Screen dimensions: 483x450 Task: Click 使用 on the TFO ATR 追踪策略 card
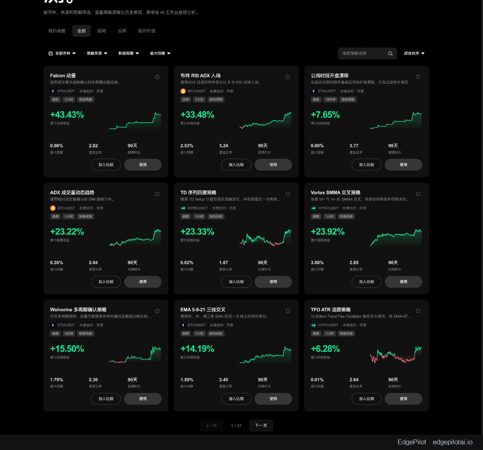point(404,399)
